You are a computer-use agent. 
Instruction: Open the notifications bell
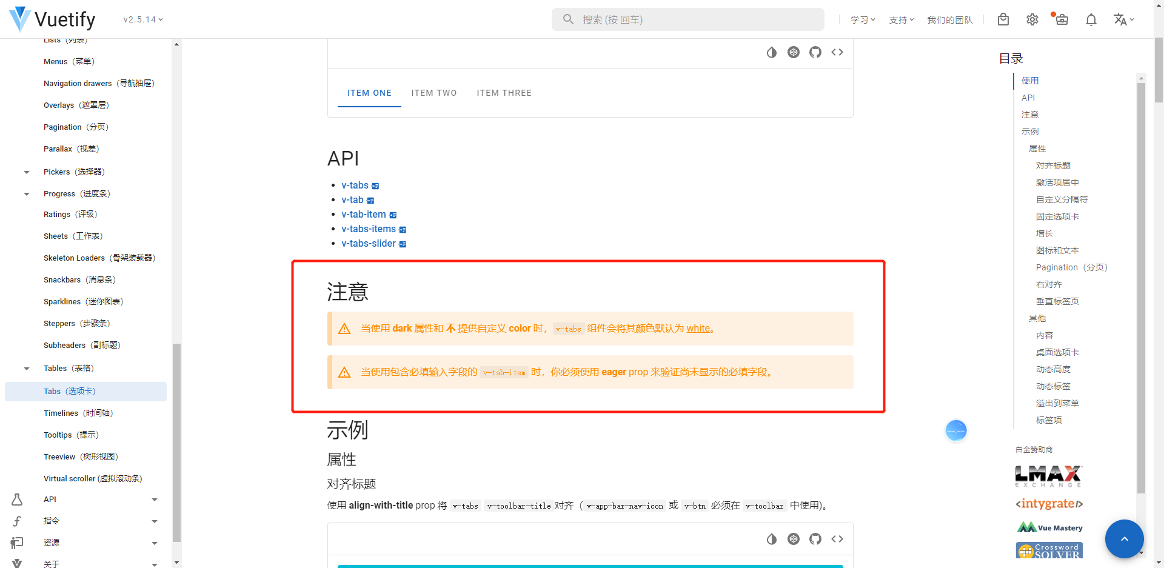pos(1091,19)
